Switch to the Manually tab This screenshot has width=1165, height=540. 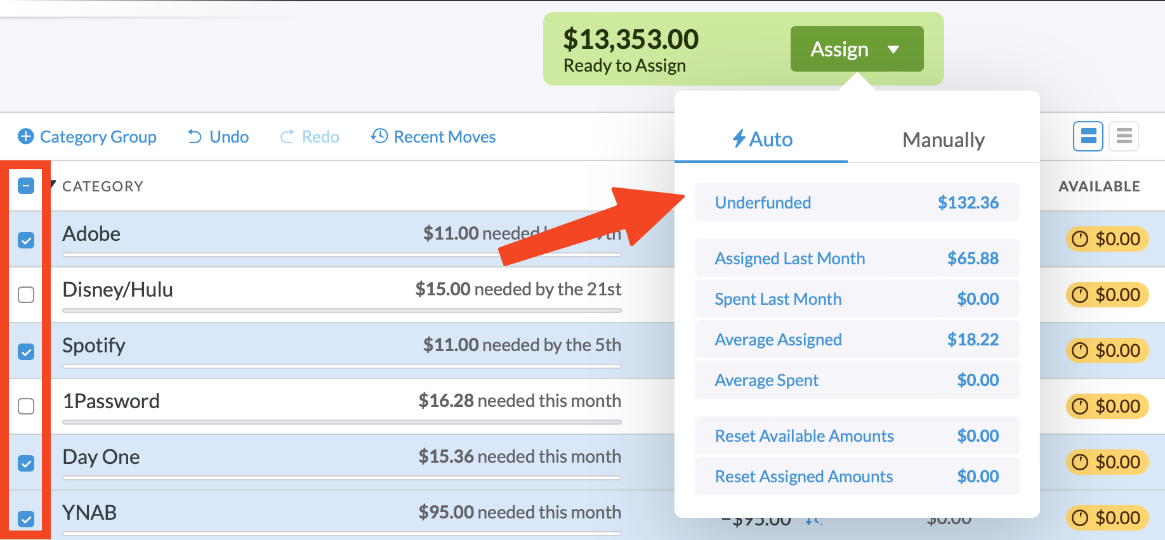(944, 139)
